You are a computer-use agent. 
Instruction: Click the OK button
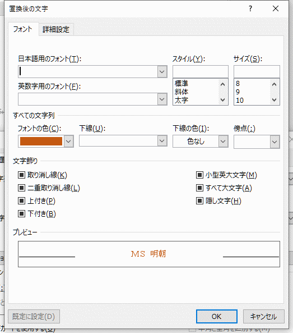click(x=216, y=317)
